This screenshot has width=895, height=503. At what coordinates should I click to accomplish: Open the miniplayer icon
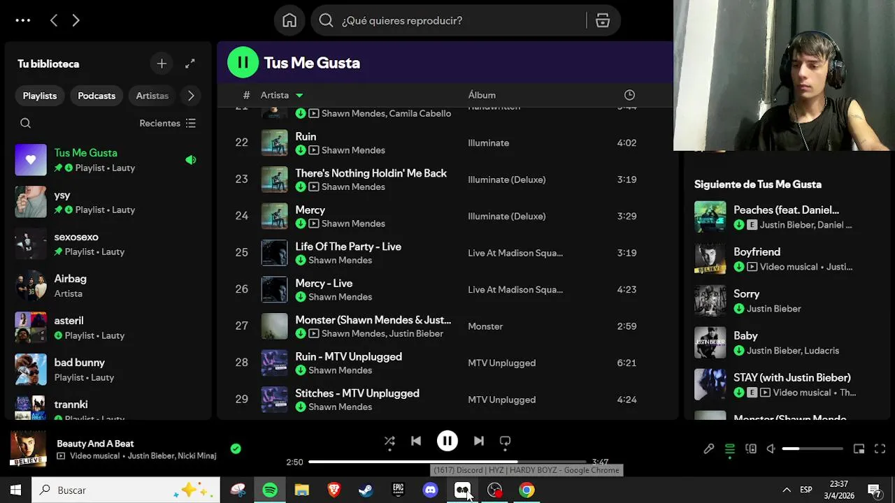pyautogui.click(x=859, y=449)
